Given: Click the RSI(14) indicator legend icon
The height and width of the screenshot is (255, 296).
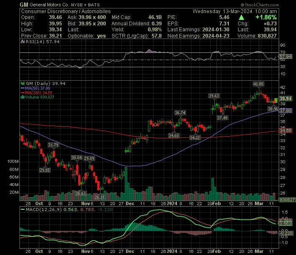Looking at the screenshot, I should pyautogui.click(x=23, y=41).
